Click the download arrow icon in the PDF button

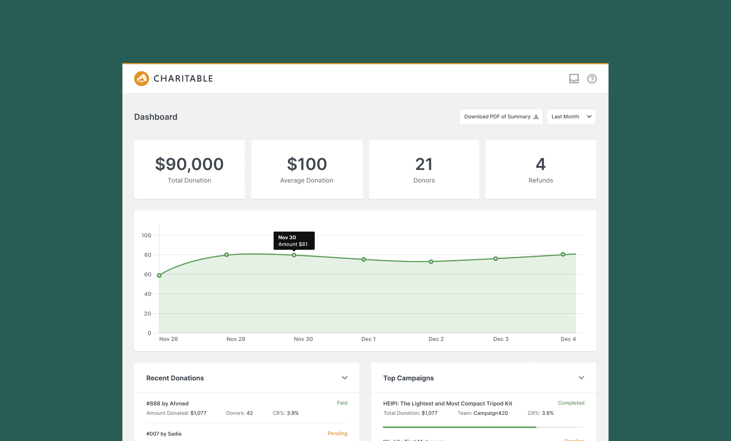(536, 117)
